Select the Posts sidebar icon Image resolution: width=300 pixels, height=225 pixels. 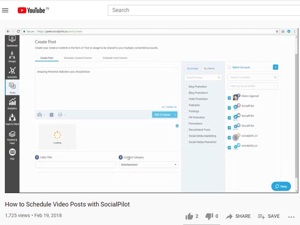tap(12, 88)
